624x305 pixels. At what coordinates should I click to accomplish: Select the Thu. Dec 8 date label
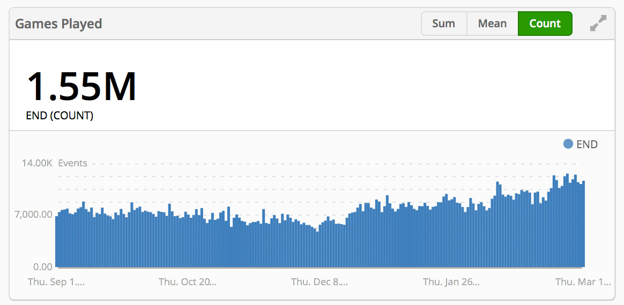319,281
